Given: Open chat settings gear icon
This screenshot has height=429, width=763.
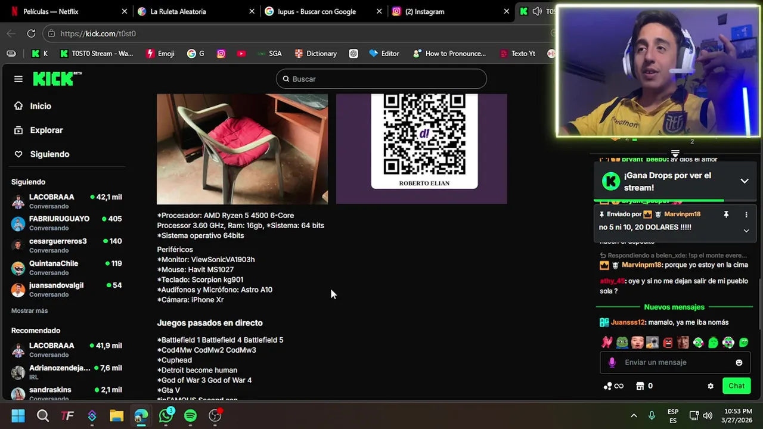Looking at the screenshot, I should pos(711,386).
